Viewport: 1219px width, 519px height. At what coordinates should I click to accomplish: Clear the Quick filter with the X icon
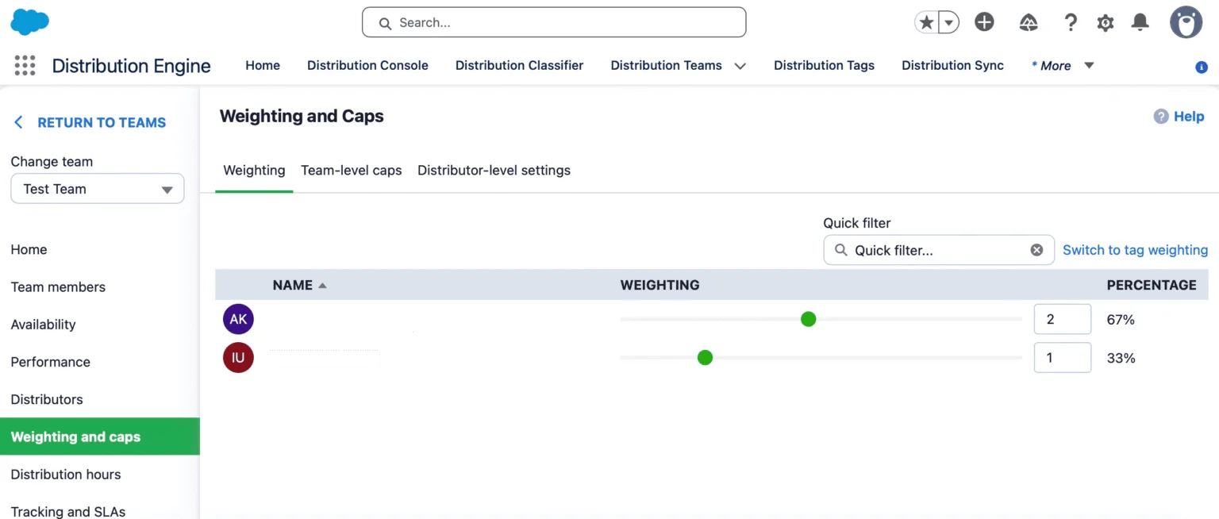point(1036,250)
